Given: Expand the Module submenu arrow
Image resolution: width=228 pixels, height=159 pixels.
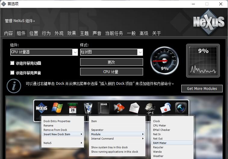Looking at the screenshot, I should pos(143,134).
